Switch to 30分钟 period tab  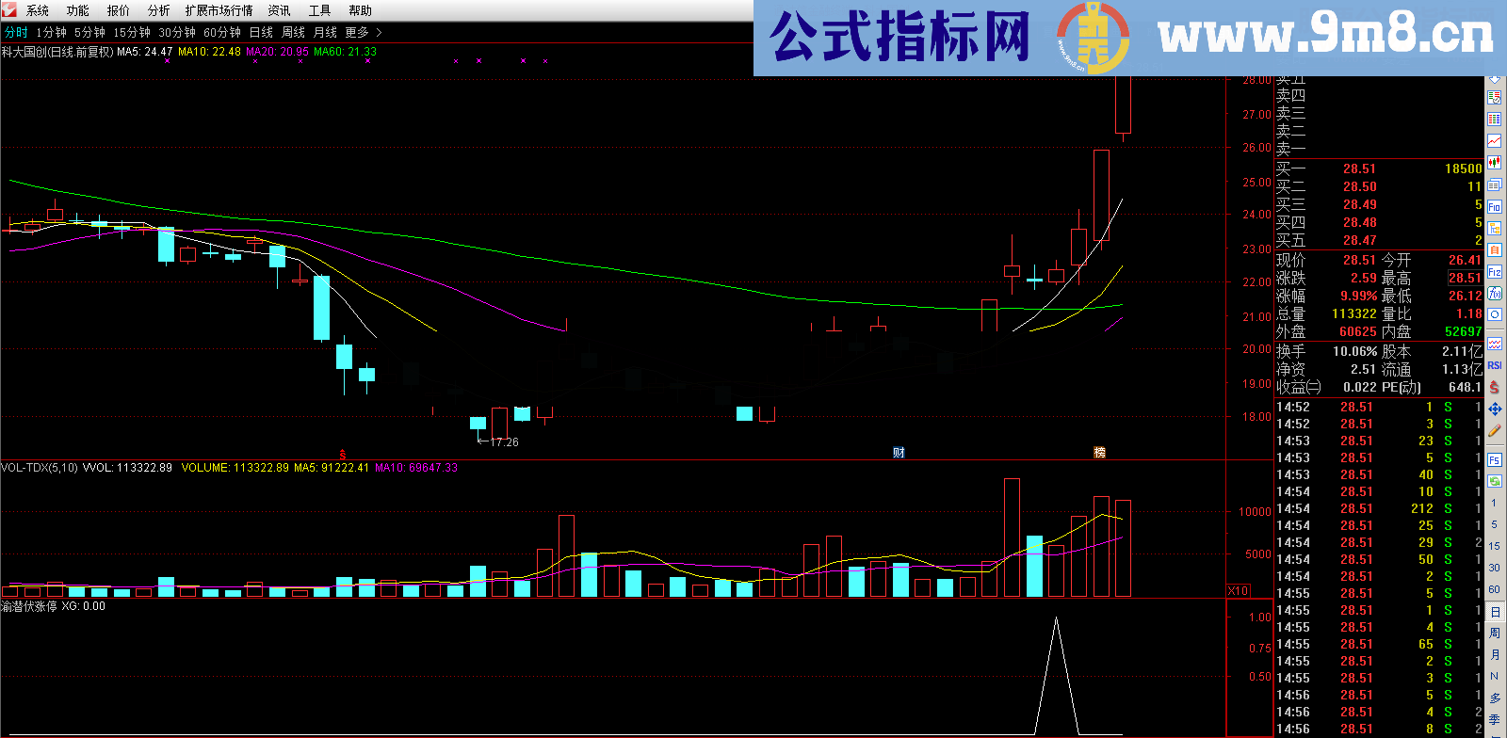(177, 32)
